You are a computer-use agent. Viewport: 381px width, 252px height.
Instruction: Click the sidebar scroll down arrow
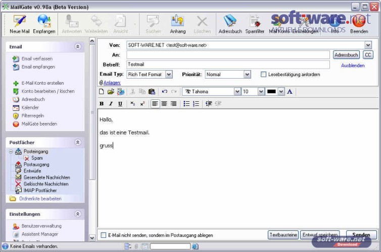coord(92,238)
